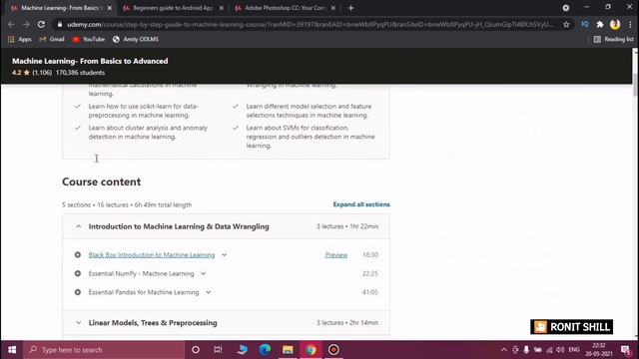Click the page vertical scrollbar

tap(635, 85)
